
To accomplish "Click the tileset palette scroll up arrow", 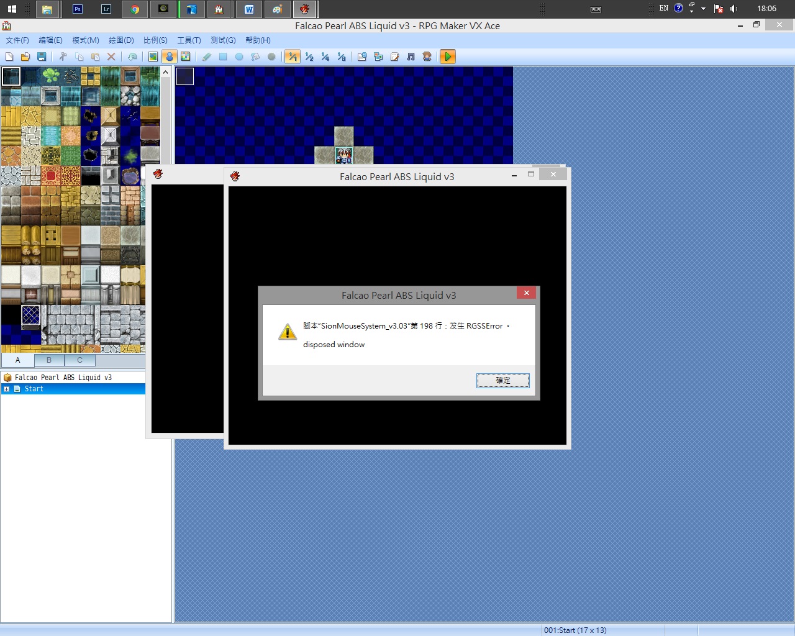I will click(166, 73).
